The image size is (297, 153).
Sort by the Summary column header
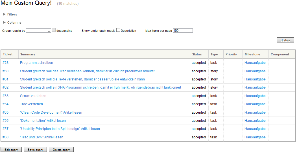(x=28, y=54)
